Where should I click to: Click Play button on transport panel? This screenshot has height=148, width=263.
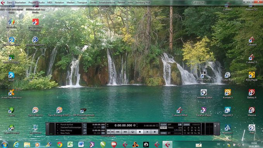click(147, 132)
